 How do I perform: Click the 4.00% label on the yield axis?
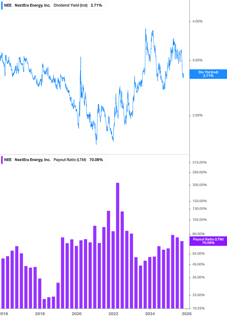click(x=197, y=21)
